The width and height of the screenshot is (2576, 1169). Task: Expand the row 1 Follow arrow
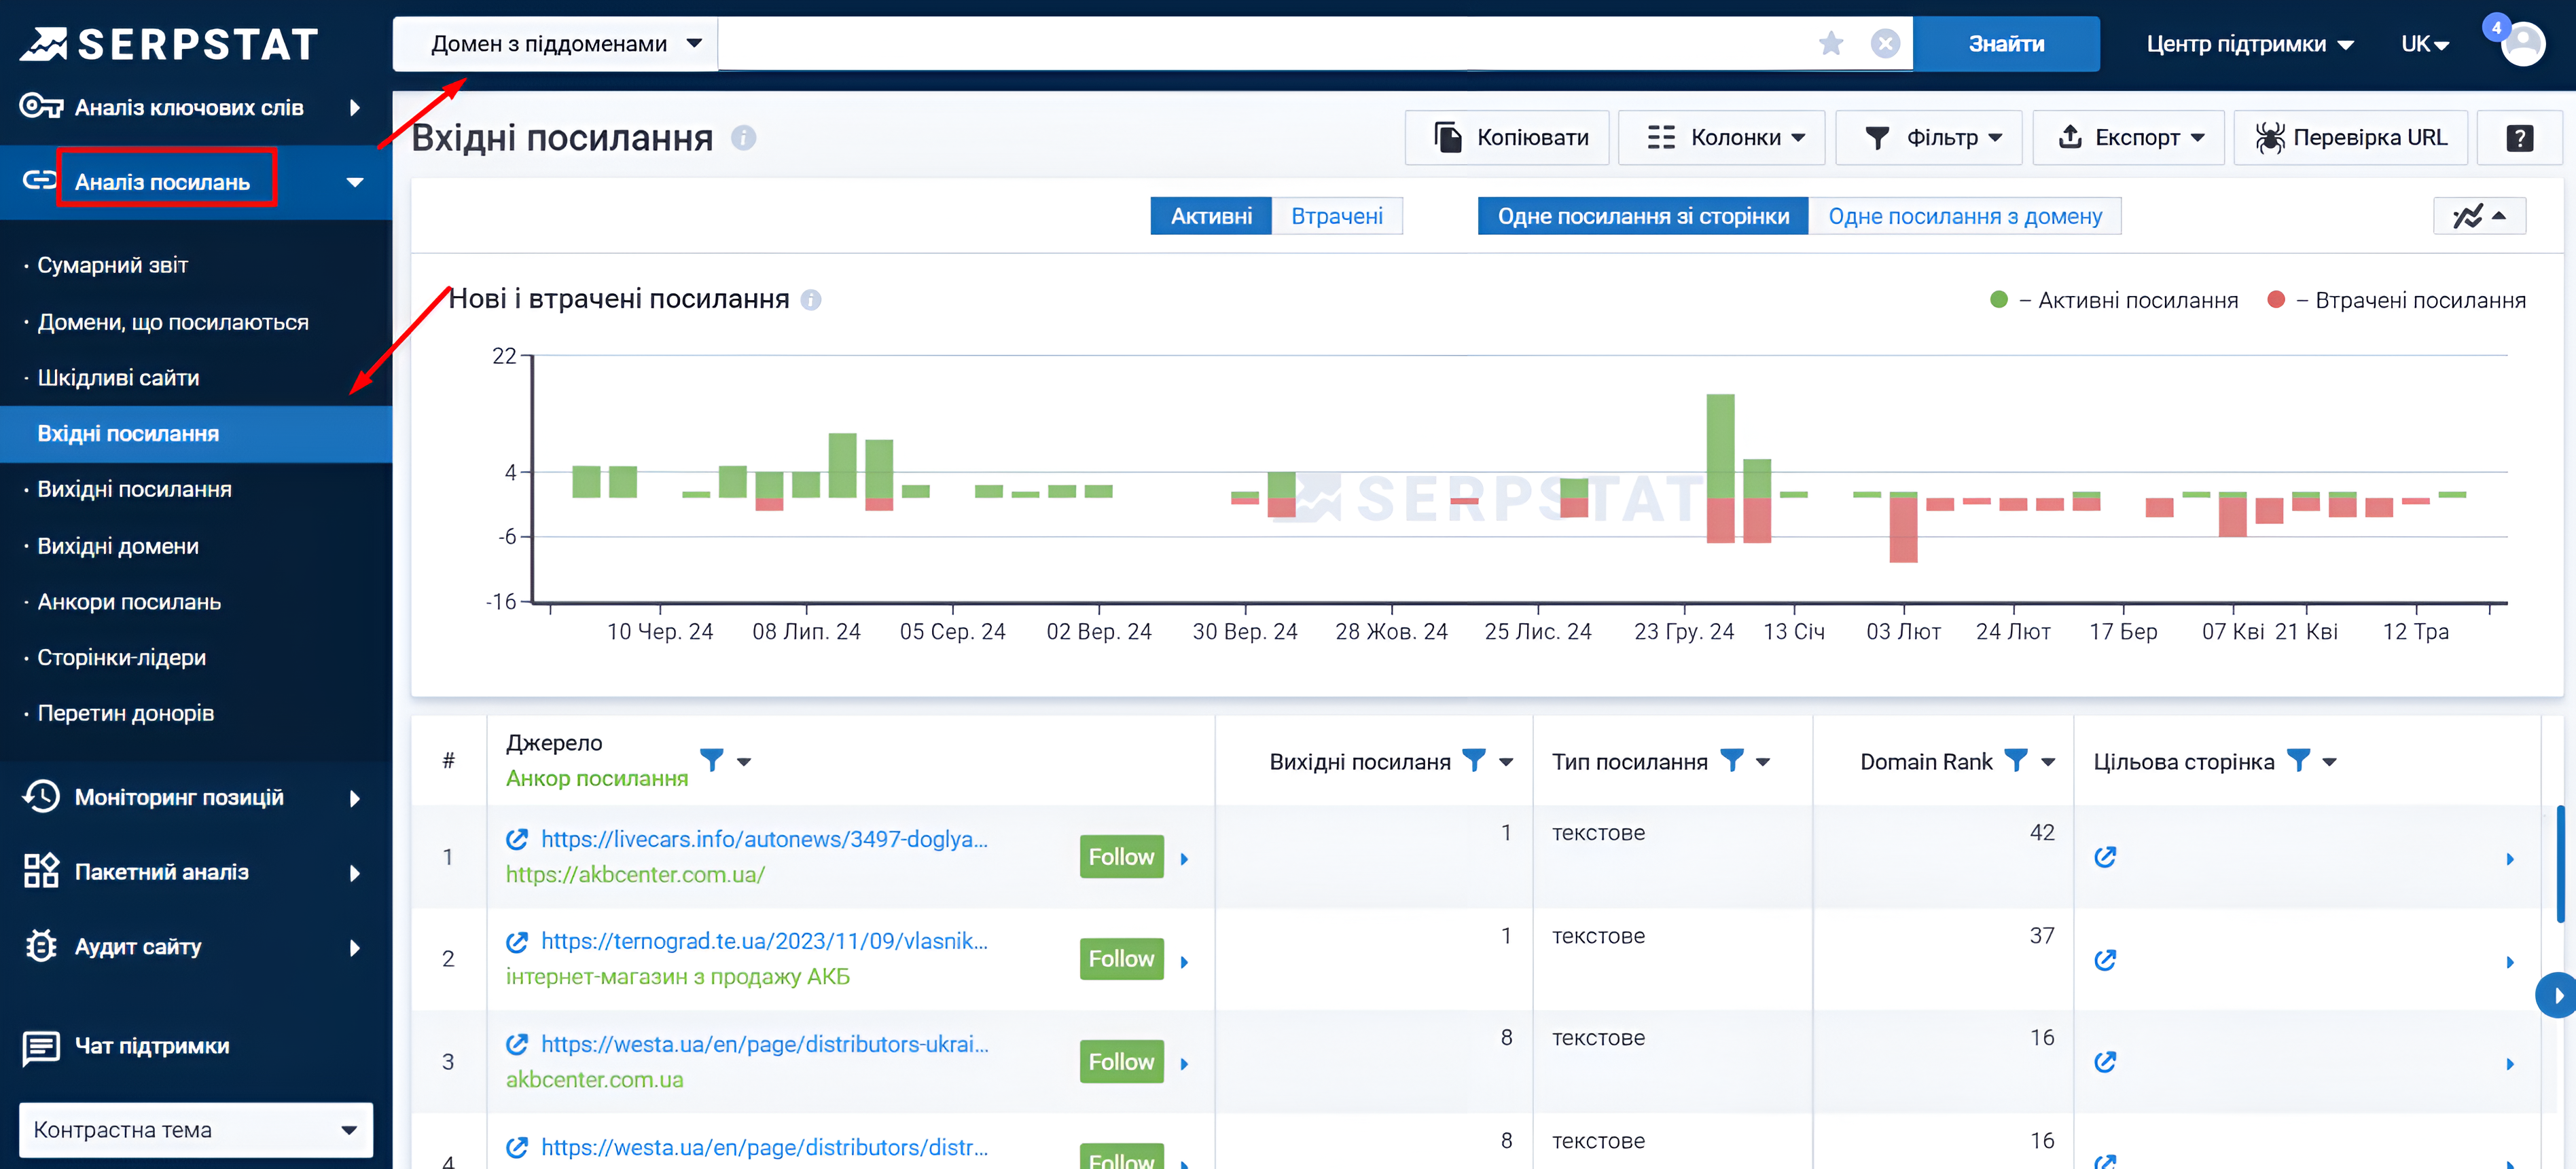pyautogui.click(x=1184, y=859)
